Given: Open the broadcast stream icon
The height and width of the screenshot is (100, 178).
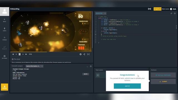Looking at the screenshot, I should [150, 9].
